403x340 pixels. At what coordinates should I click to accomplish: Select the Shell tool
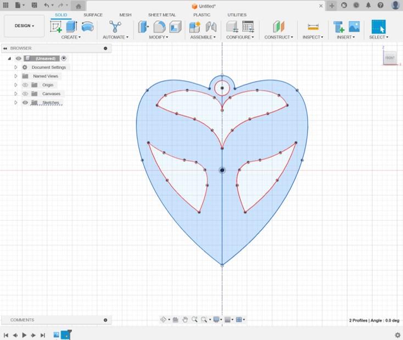tap(176, 27)
